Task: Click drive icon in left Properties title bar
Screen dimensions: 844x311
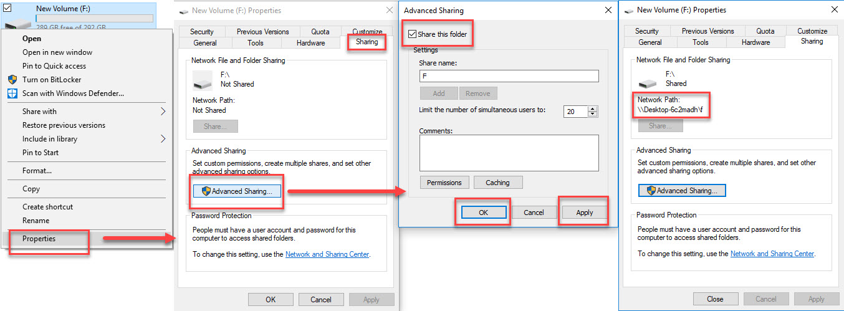Action: coord(183,11)
